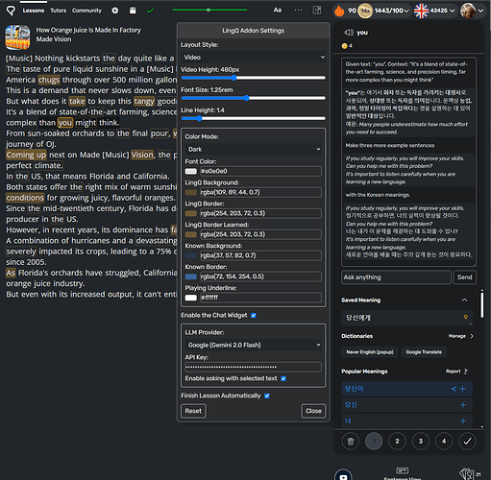
Task: Click the API Key input field
Action: click(253, 367)
